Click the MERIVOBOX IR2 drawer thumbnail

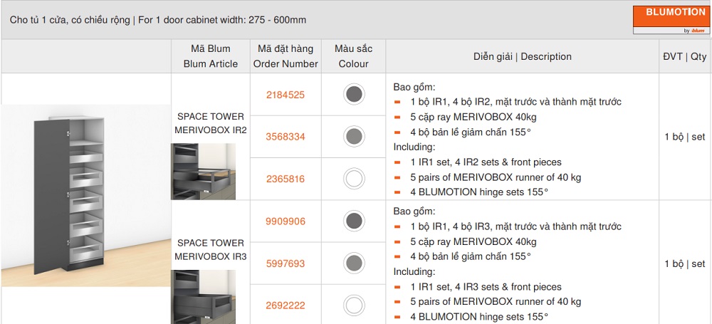pos(203,172)
